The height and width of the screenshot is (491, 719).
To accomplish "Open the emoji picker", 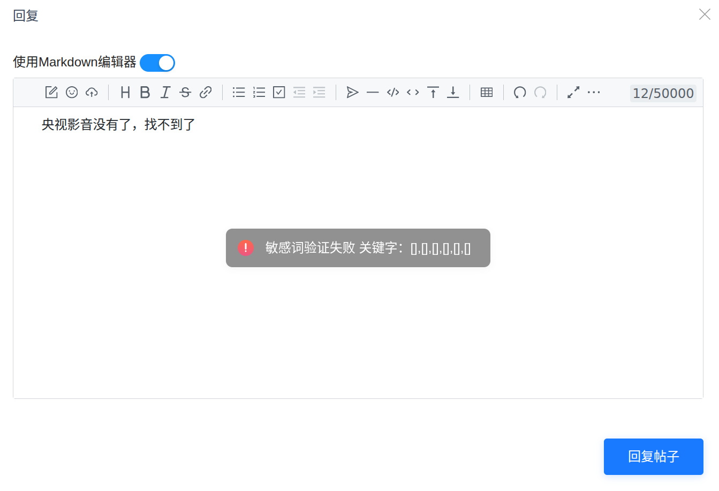I will [x=72, y=92].
